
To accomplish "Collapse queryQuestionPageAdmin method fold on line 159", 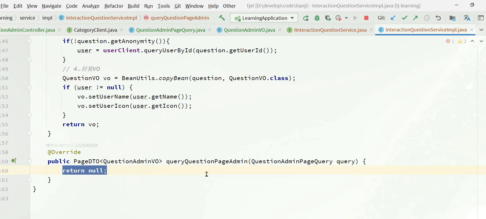I will click(x=30, y=161).
